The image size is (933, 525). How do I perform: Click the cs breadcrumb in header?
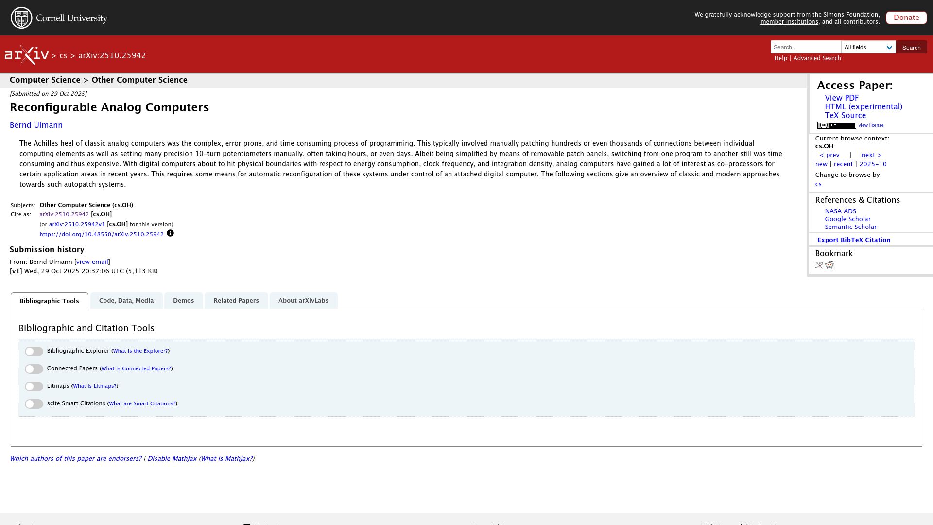tap(63, 56)
